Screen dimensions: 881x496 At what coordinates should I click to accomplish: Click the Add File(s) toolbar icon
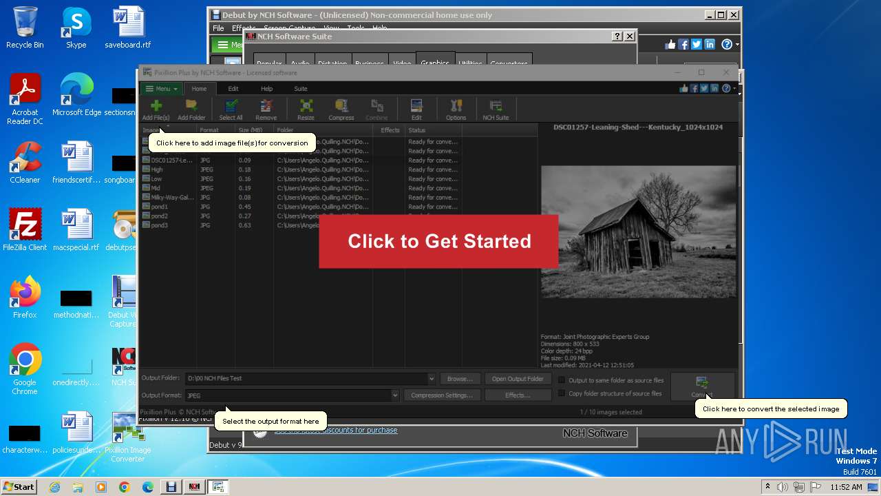(156, 105)
